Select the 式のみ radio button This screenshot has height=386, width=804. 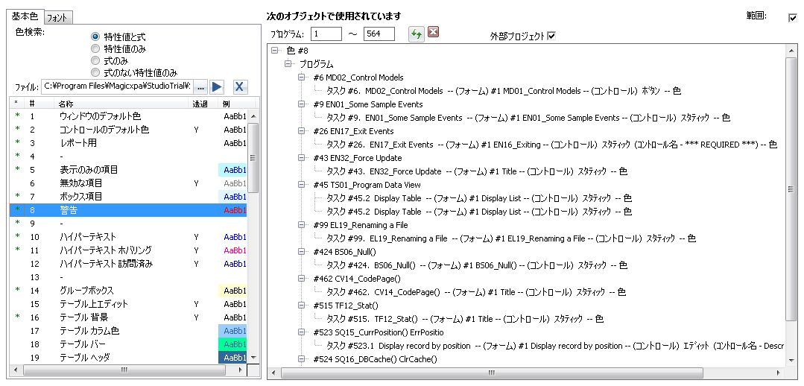pos(95,60)
